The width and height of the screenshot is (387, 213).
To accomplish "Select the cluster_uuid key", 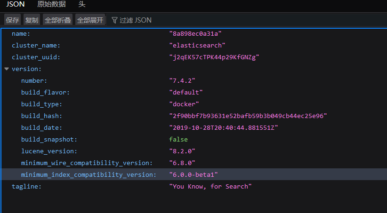I will click(36, 57).
